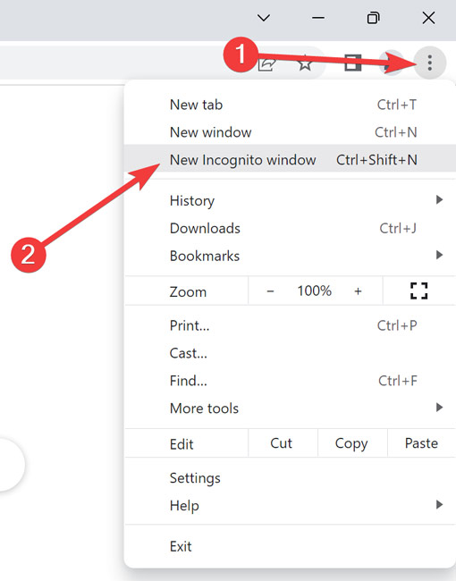Open the Chrome three-dot menu button
Viewport: 456px width, 581px height.
[429, 63]
